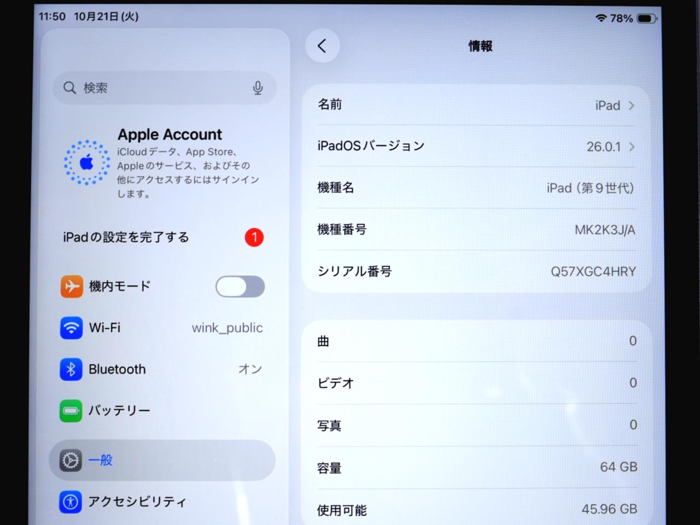Tap the Accessibility icon
The width and height of the screenshot is (700, 525).
coord(71,501)
